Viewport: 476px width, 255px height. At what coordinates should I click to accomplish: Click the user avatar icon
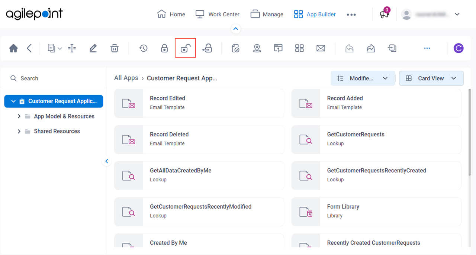pyautogui.click(x=406, y=14)
